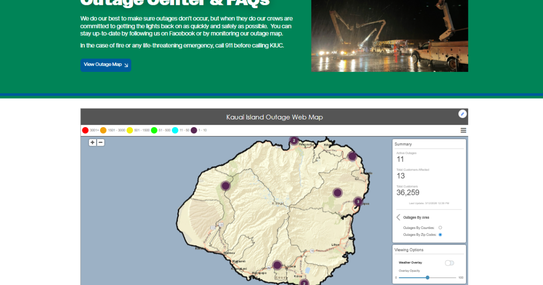Image resolution: width=543 pixels, height=285 pixels.
Task: Click the Overlay Opacity slider handle
Action: pyautogui.click(x=427, y=278)
